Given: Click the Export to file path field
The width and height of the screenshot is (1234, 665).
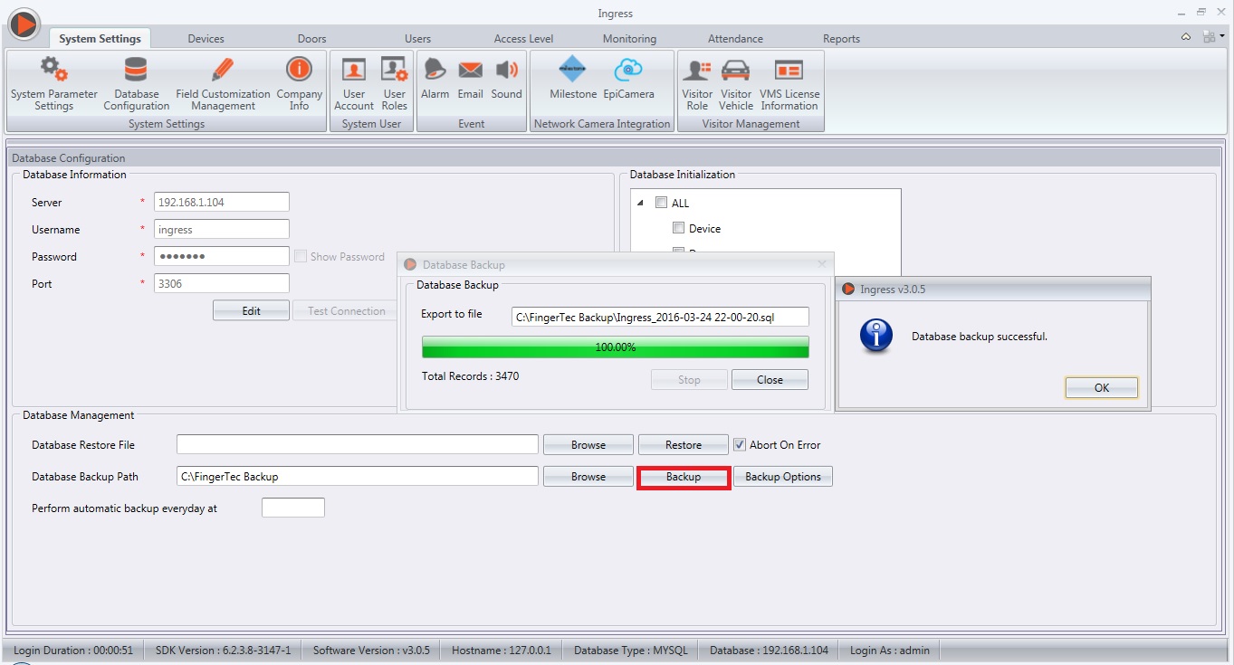Looking at the screenshot, I should click(660, 316).
